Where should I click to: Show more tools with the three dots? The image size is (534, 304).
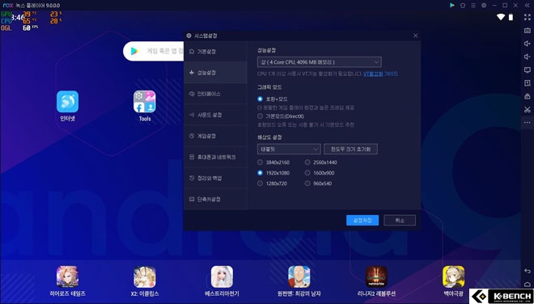[528, 122]
